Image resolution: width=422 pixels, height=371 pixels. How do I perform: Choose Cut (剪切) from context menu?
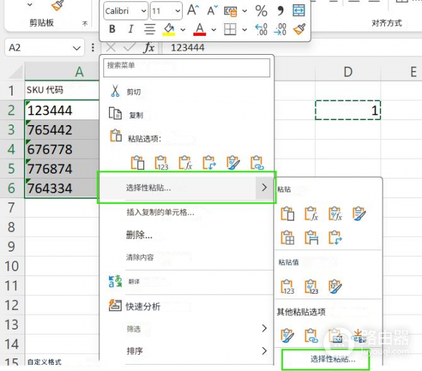click(186, 91)
